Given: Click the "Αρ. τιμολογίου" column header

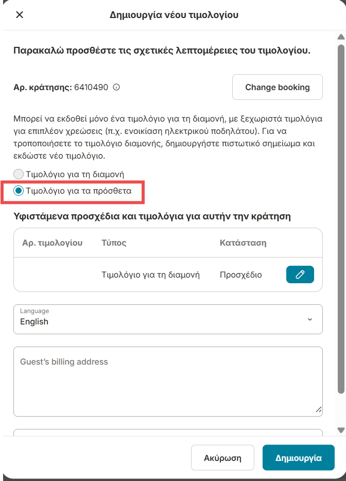Looking at the screenshot, I should pos(52,243).
